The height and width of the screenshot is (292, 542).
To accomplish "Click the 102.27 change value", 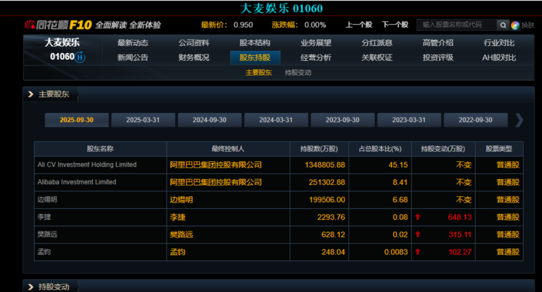I will [x=460, y=252].
